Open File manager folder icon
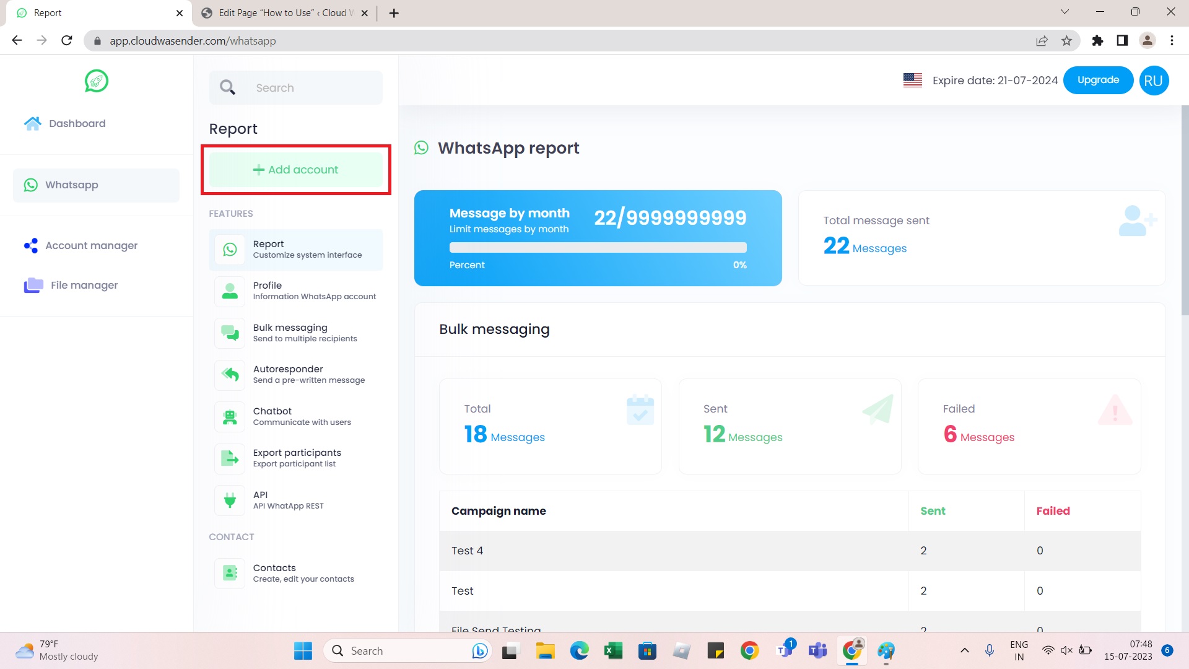This screenshot has width=1189, height=669. 33,286
